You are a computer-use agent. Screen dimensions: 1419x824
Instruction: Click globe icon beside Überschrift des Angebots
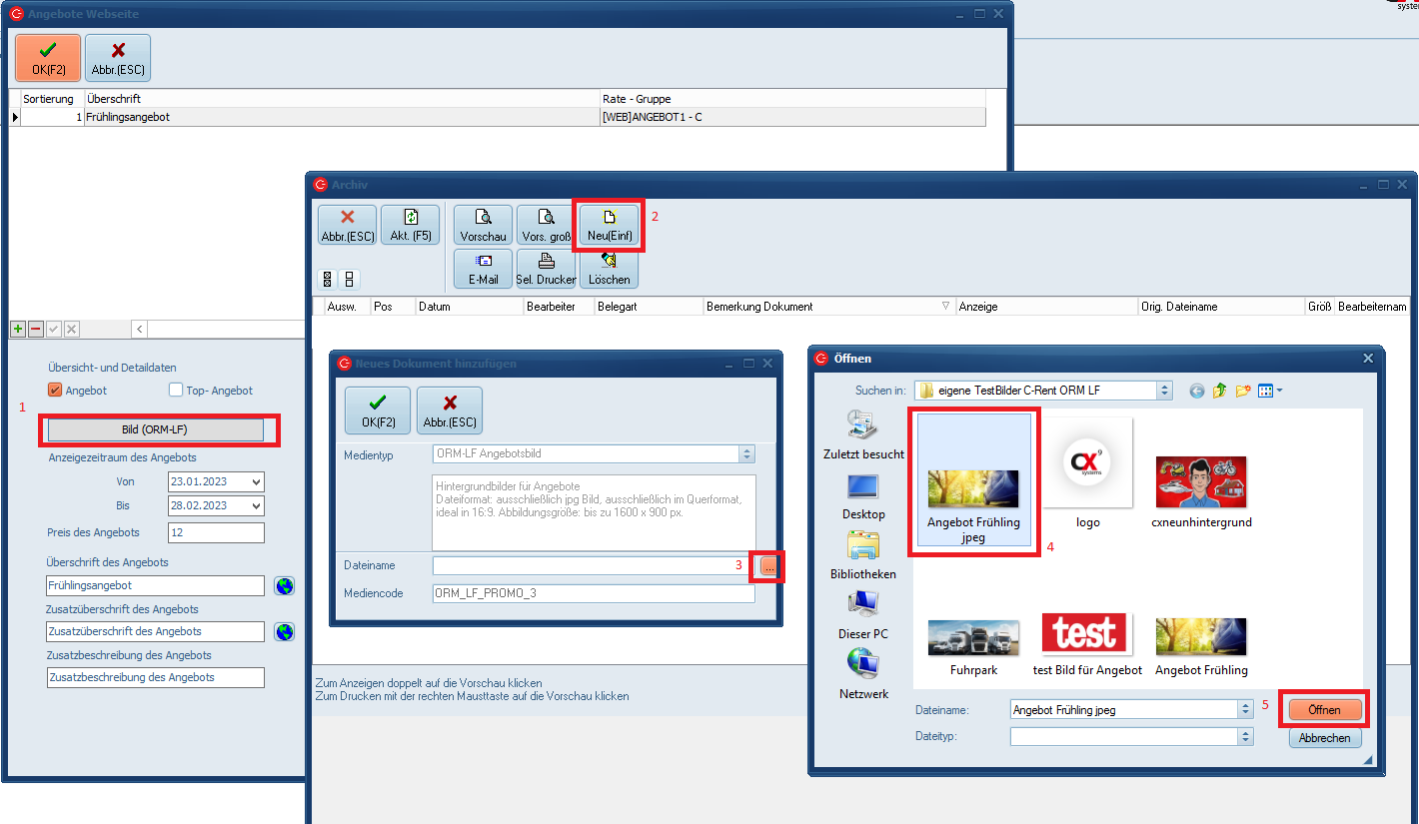[x=285, y=585]
